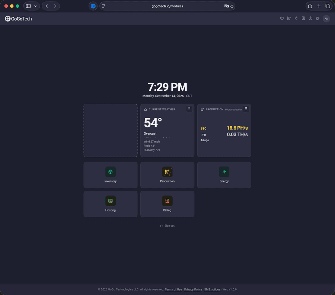Click the "Feels 42°" line
The width and height of the screenshot is (335, 295).
coord(149,146)
